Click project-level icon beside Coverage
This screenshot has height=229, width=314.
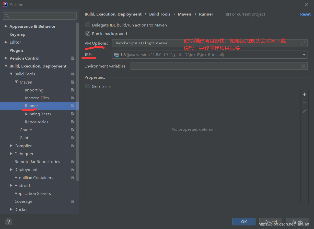pyautogui.click(x=72, y=201)
